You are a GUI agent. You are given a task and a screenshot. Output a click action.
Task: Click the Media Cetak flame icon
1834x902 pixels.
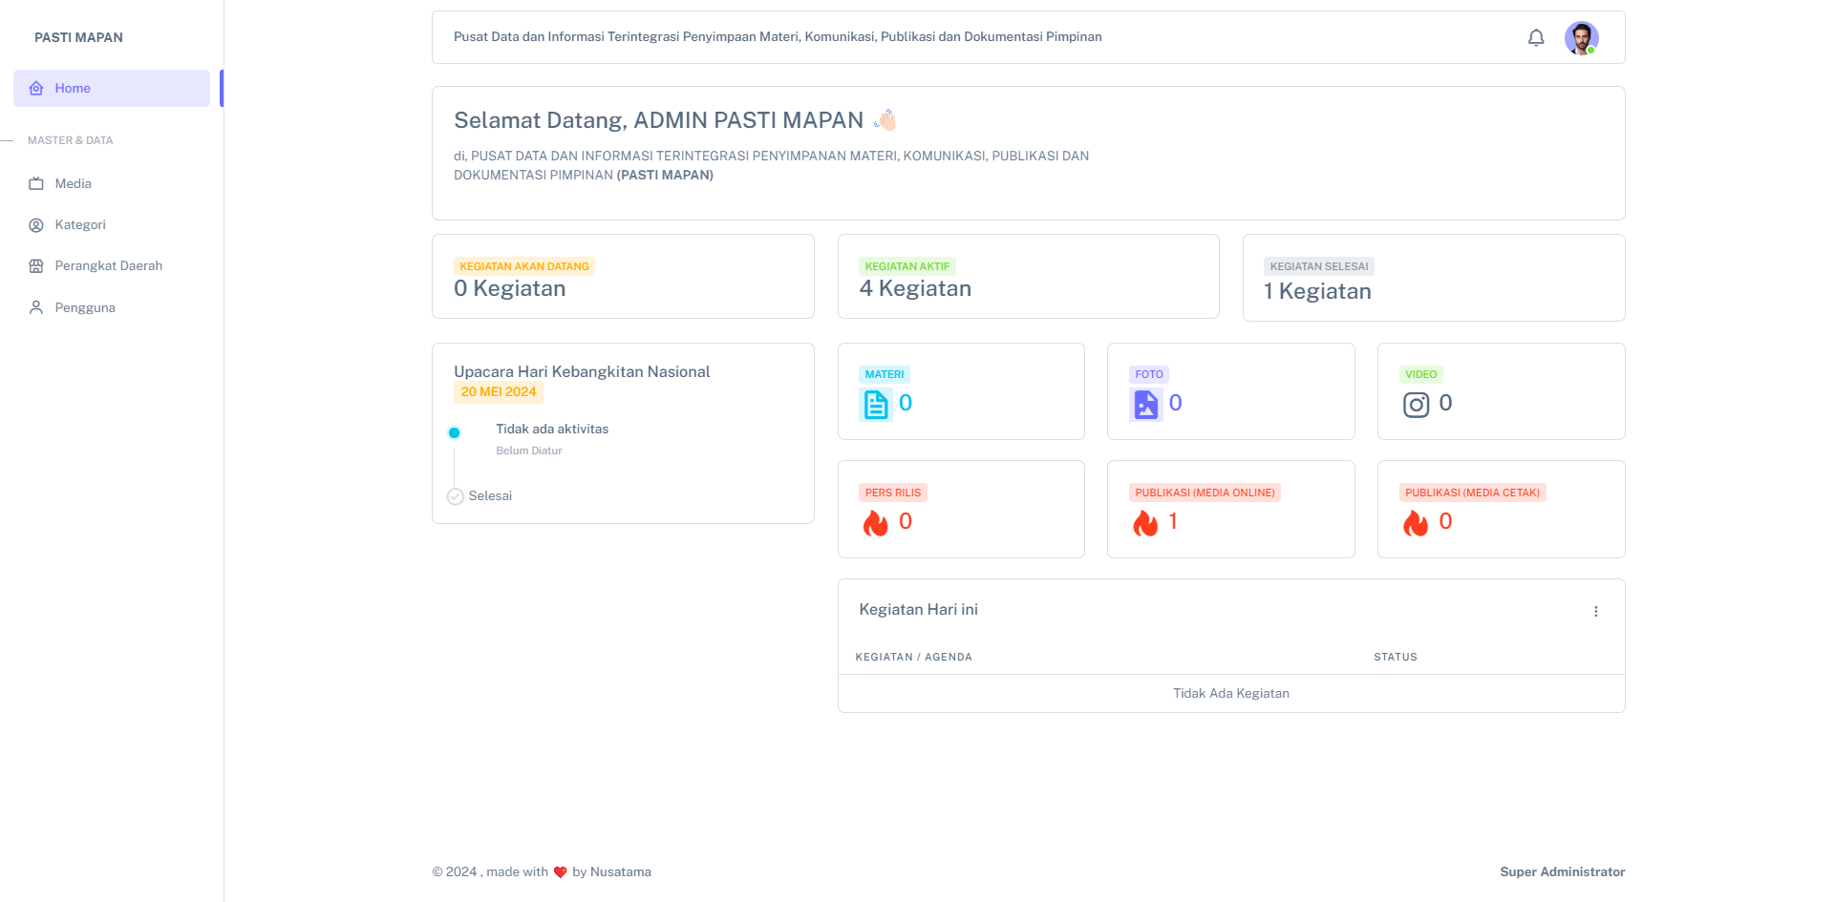1416,522
